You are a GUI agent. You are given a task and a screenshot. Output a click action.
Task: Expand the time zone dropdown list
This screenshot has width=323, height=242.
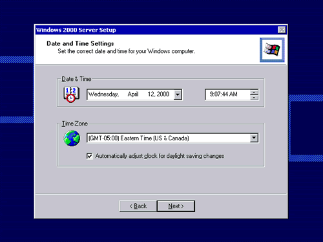pos(254,138)
